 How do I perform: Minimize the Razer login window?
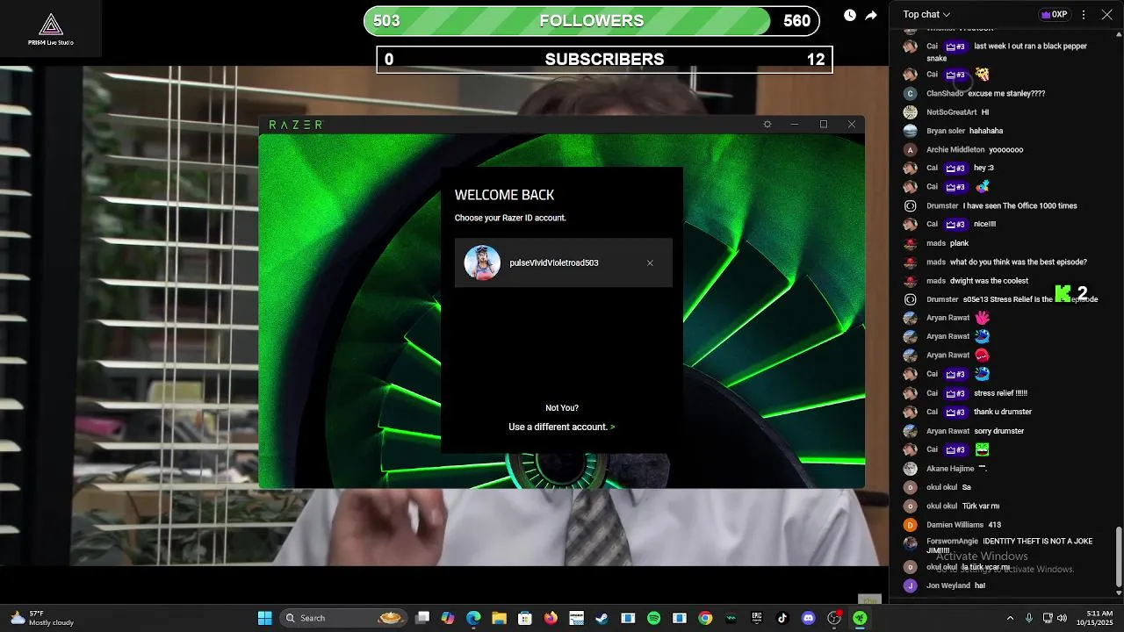(x=795, y=125)
